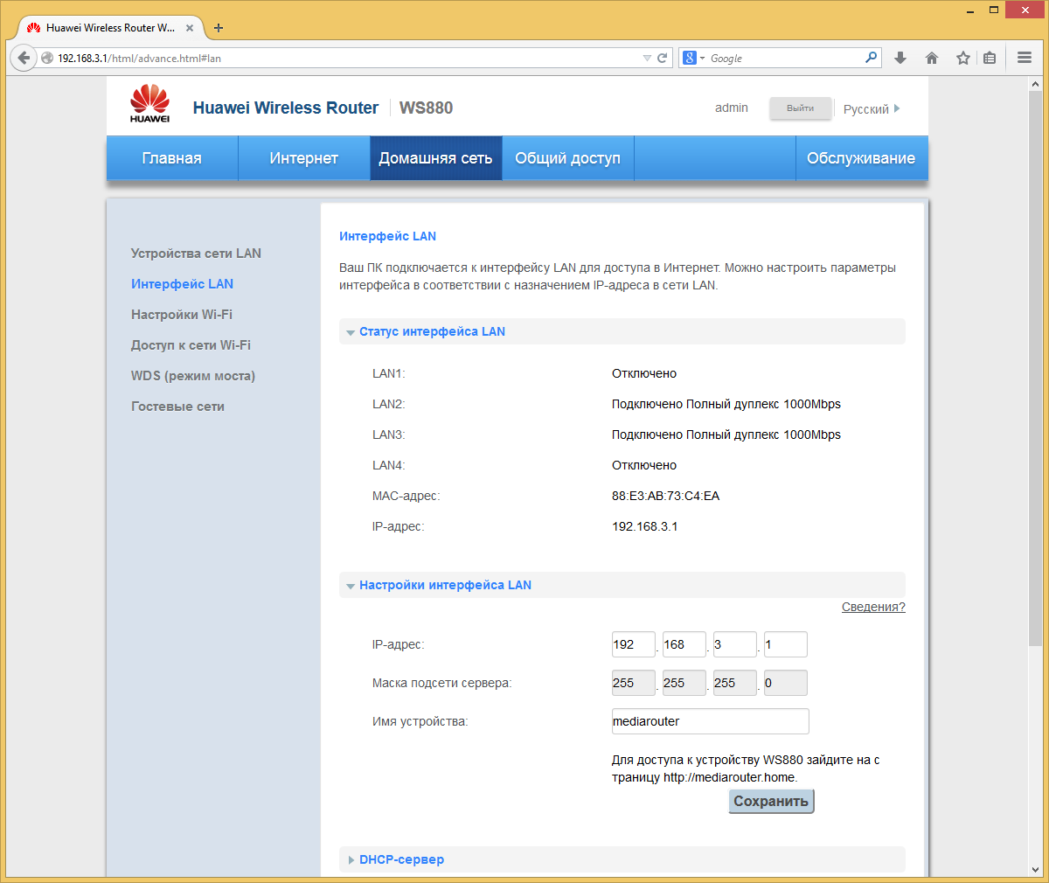1049x883 pixels.
Task: Open address bar history dropdown arrow
Action: tap(647, 58)
